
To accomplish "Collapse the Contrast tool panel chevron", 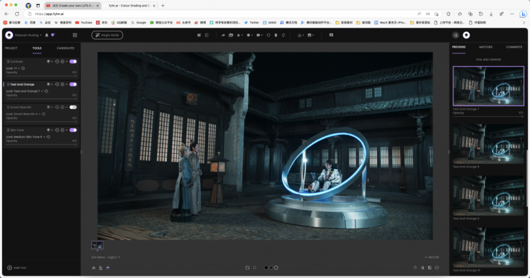I will point(67,61).
